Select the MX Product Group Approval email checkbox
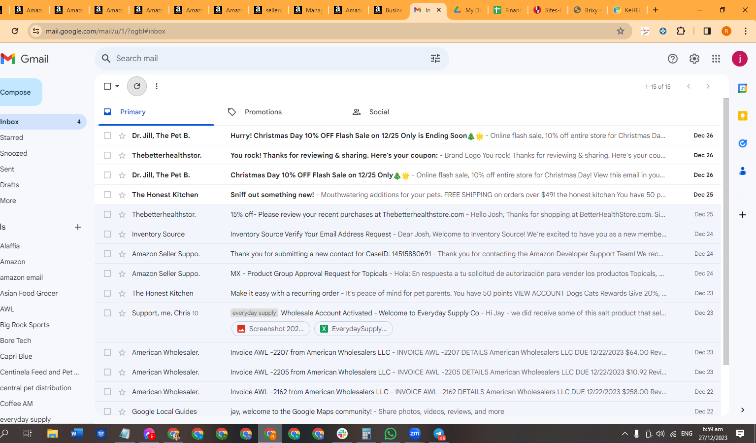 coord(107,273)
